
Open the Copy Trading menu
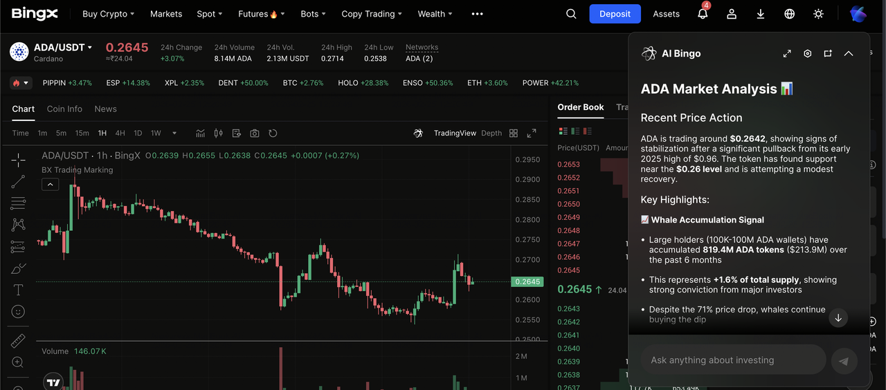click(372, 14)
